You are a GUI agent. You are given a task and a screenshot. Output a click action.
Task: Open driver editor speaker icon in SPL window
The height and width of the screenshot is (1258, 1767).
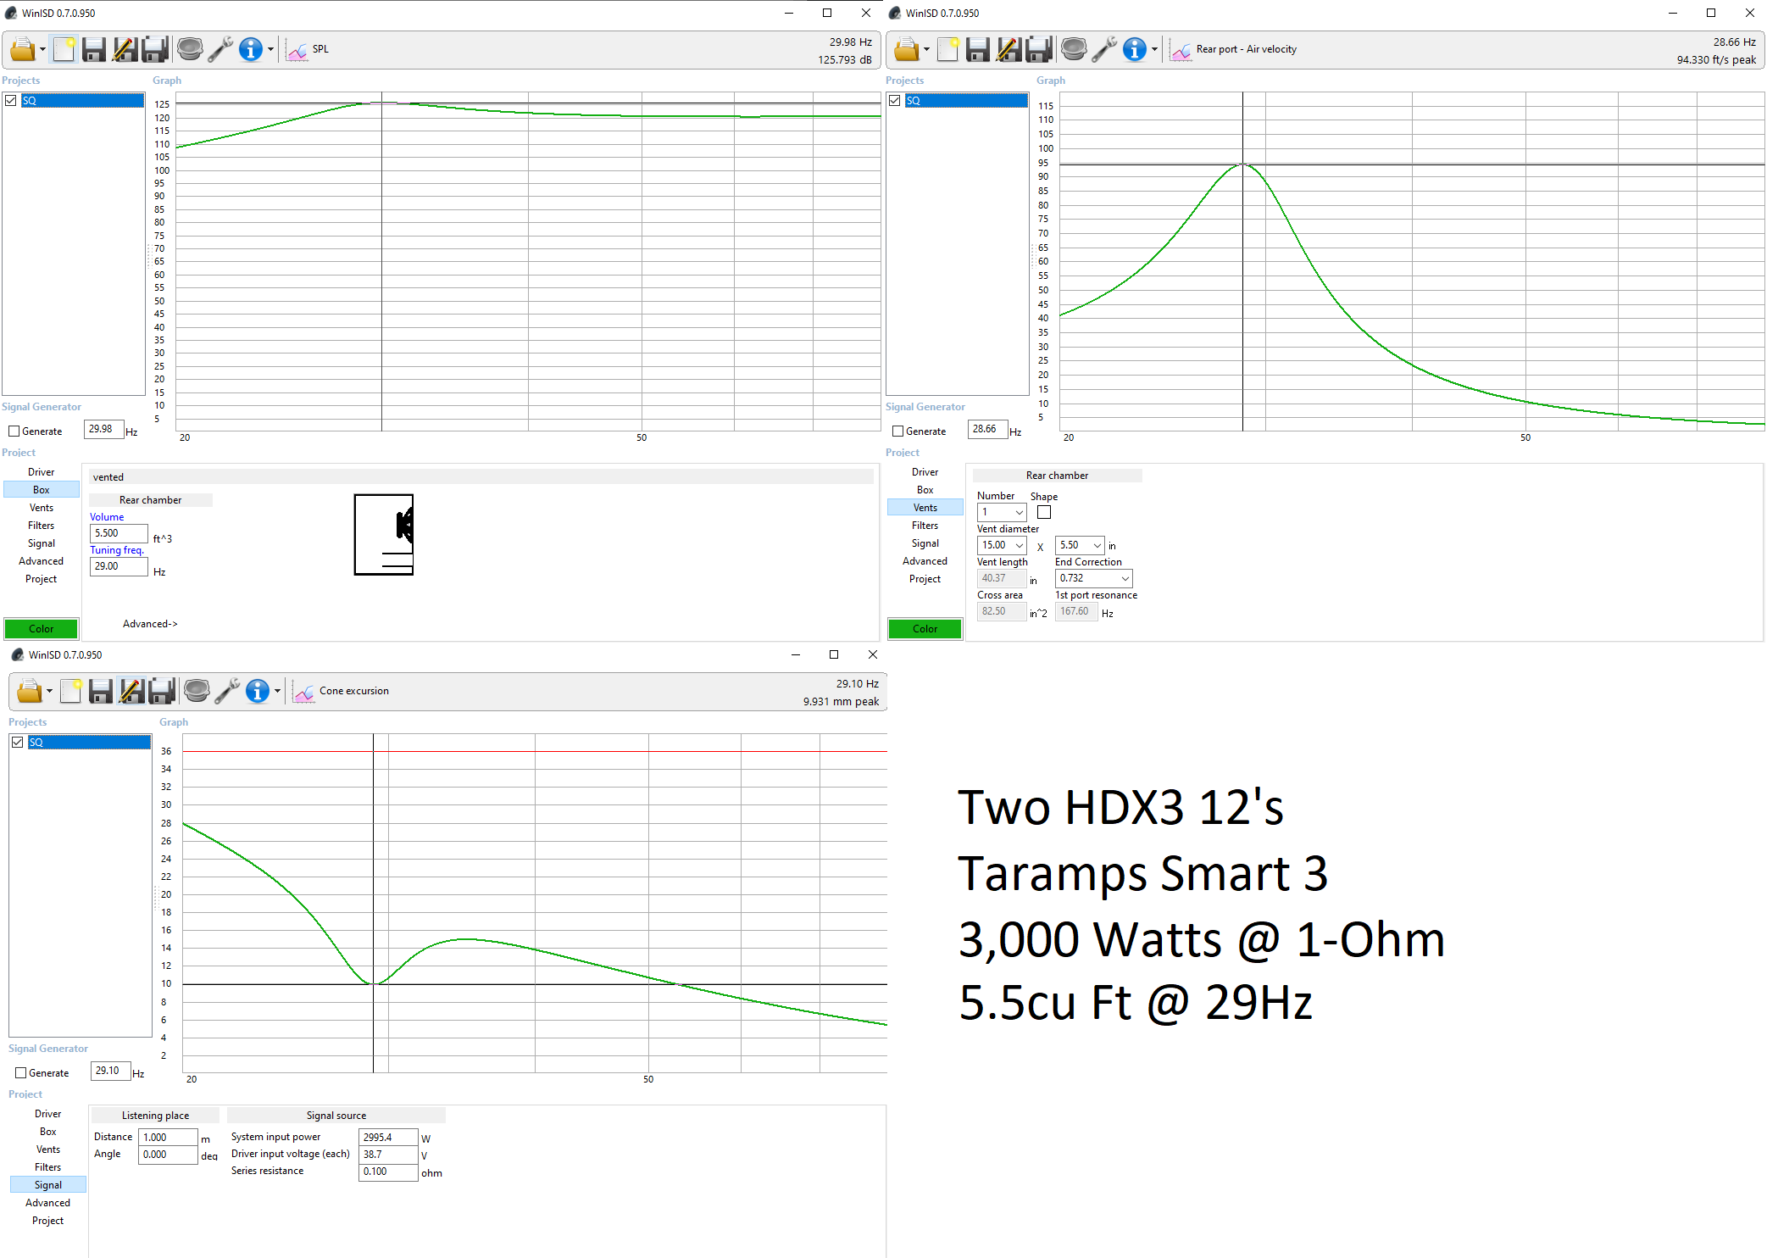(x=190, y=49)
